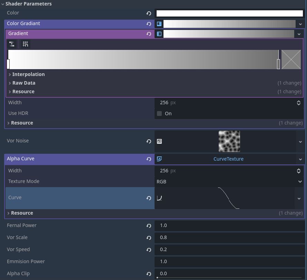307x280 pixels.
Task: Select the purple Gradient property label
Action: click(x=18, y=33)
